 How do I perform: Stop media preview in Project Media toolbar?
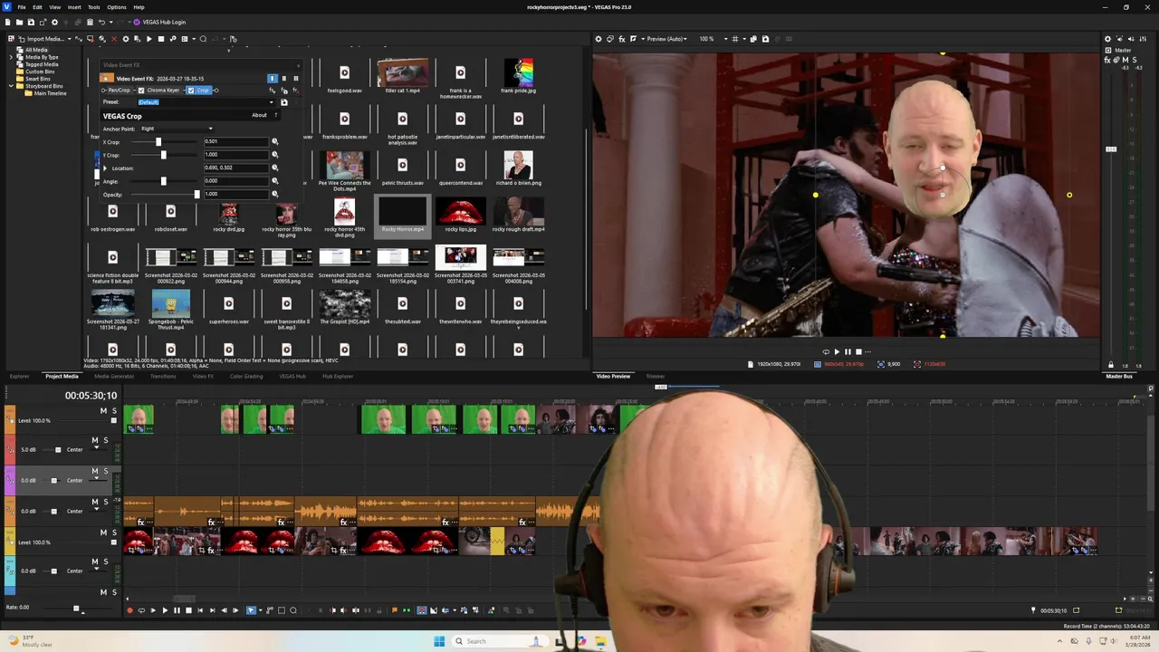pos(161,39)
